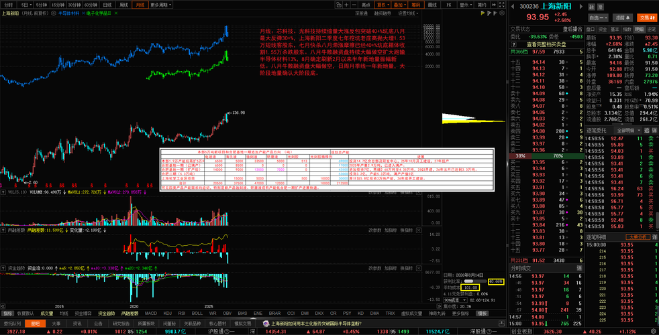This screenshot has width=659, height=335.
Task: Open the 自选 watchlist dropdown
Action: tap(598, 17)
